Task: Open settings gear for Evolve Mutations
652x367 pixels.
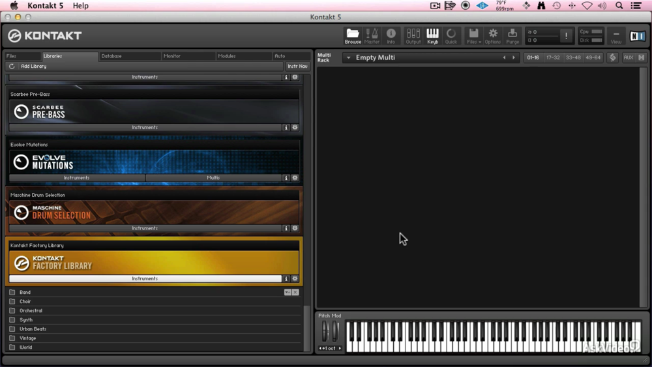Action: 295,178
